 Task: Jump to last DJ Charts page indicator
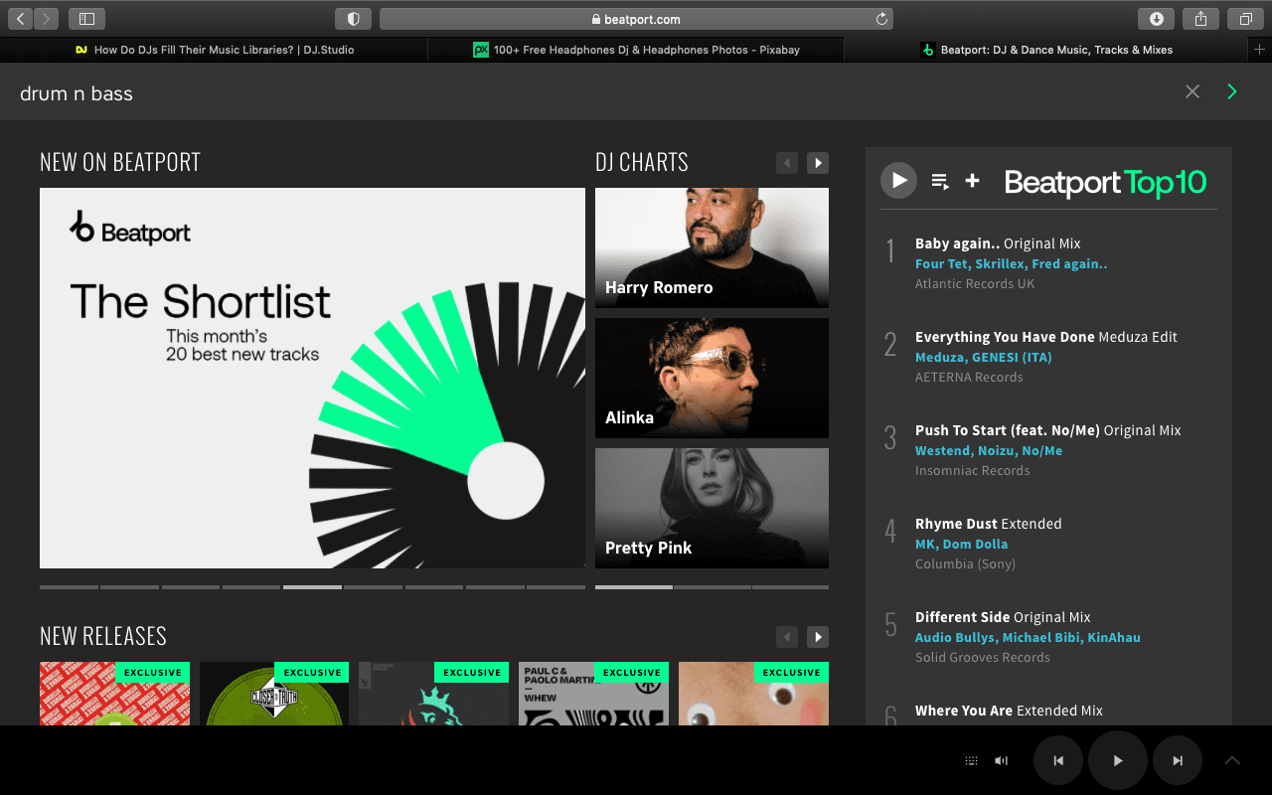790,587
